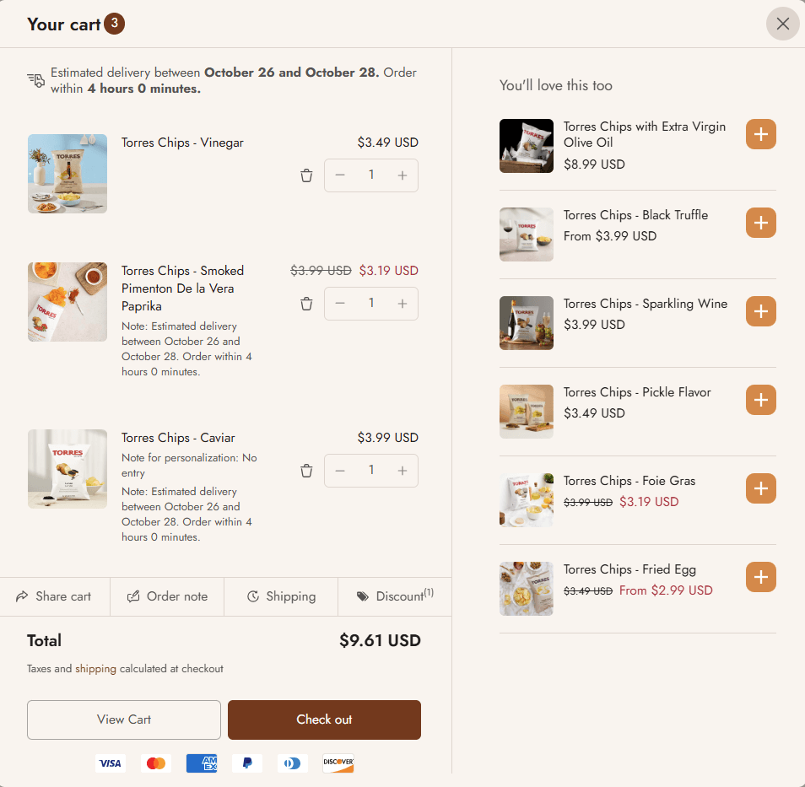Decrease quantity of Smoked Pimenton Paprika chips
The image size is (805, 787).
point(340,304)
